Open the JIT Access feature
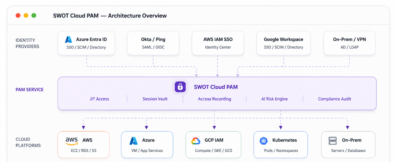Image resolution: width=396 pixels, height=162 pixels. click(99, 99)
